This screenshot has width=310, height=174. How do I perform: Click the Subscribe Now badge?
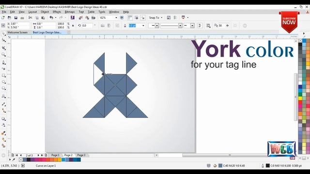pos(289,22)
